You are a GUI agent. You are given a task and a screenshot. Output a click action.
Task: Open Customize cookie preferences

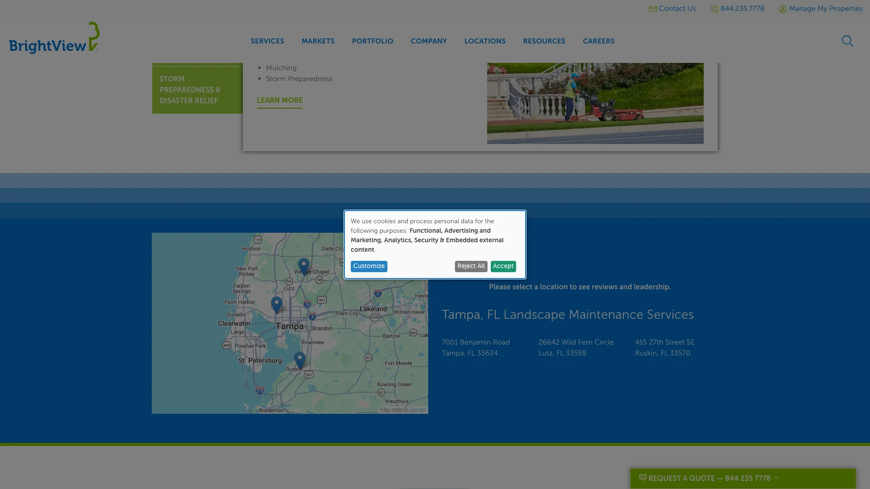[x=369, y=266]
